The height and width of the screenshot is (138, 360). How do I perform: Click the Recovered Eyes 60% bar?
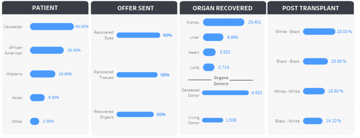[x=138, y=35]
